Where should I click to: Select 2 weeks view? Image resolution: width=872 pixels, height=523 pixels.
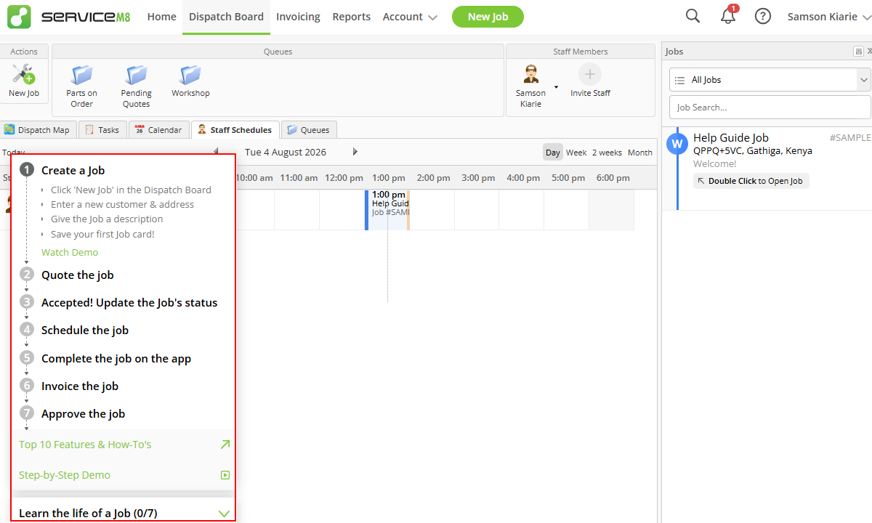click(607, 153)
